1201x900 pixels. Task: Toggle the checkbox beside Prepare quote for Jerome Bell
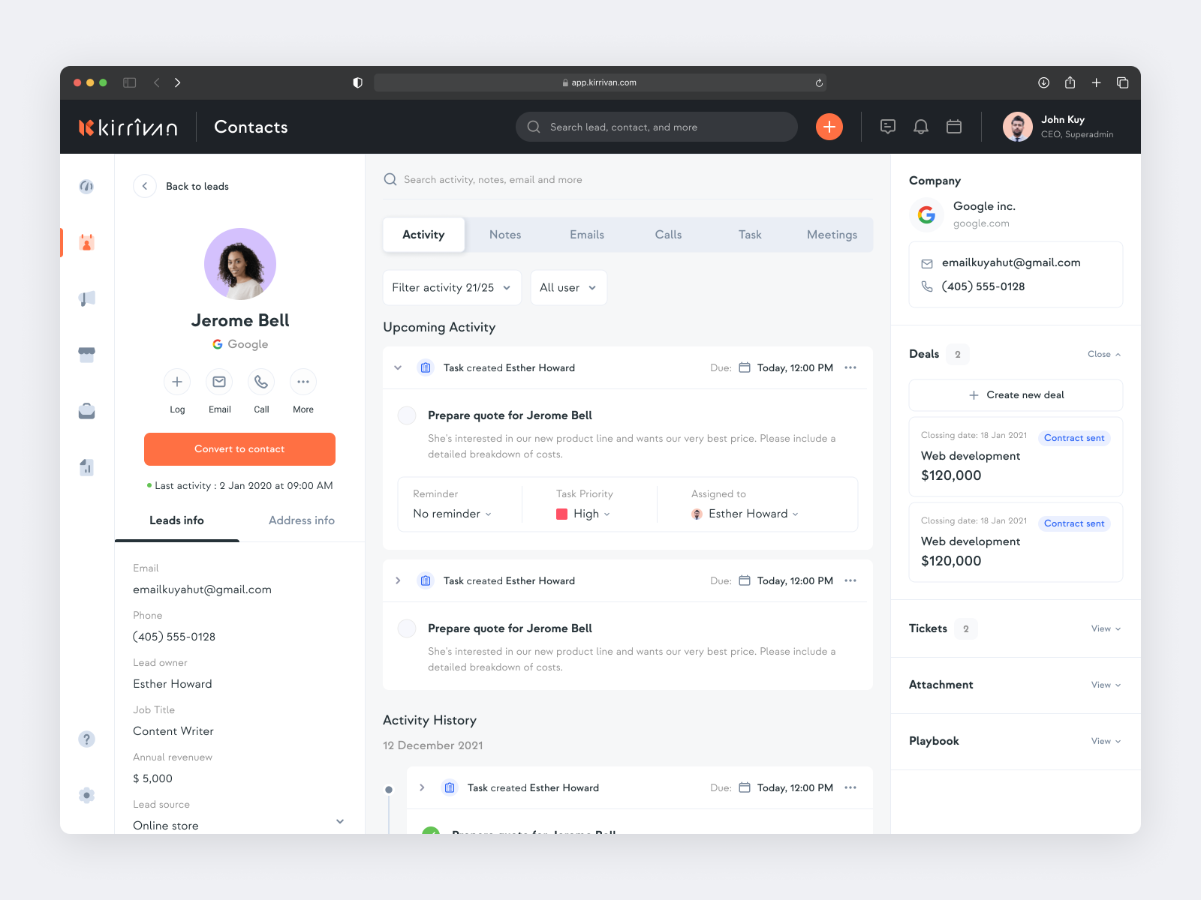point(406,415)
